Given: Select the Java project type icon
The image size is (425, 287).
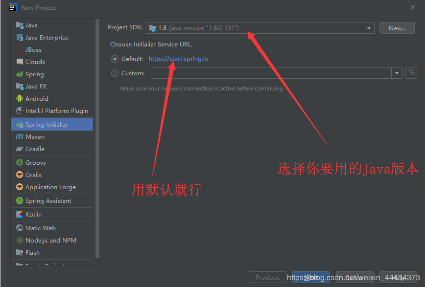Looking at the screenshot, I should 20,25.
